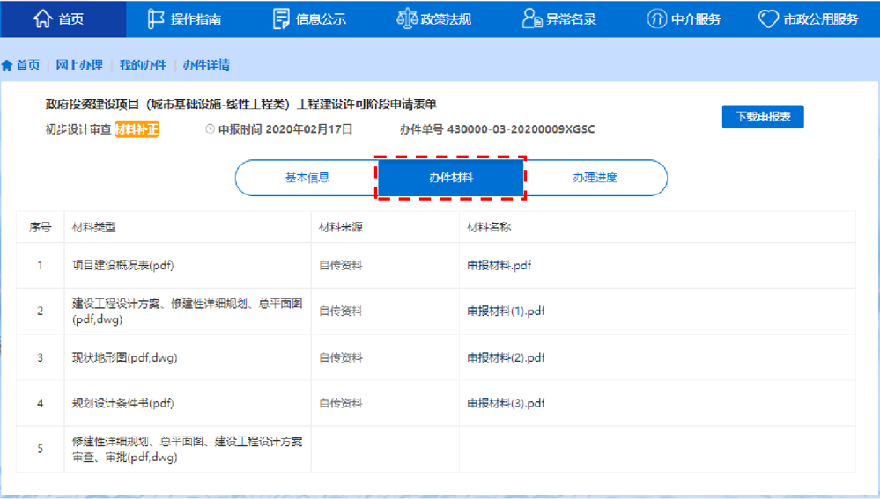
Task: Click the document icon beside 信息公示
Action: click(281, 18)
